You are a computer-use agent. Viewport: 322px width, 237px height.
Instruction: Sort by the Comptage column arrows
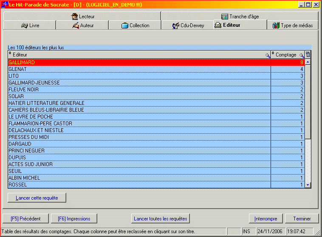(273, 53)
